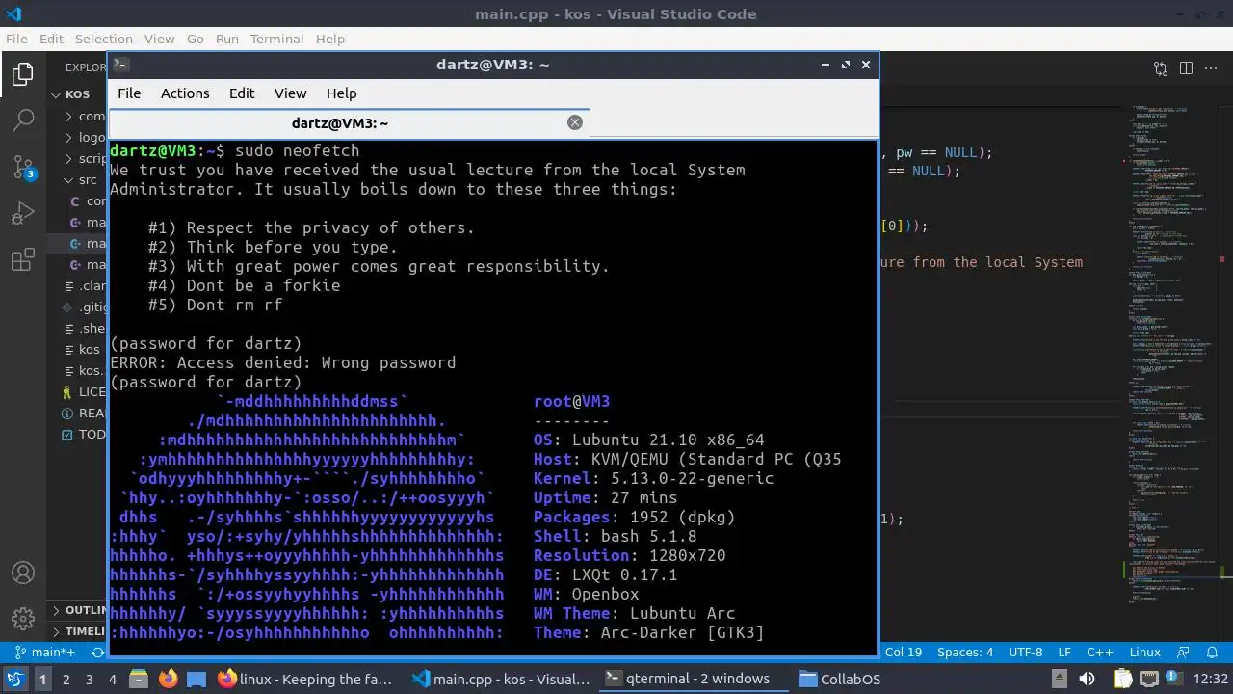Open the Extensions view in VS Code
The height and width of the screenshot is (694, 1233).
tap(23, 260)
